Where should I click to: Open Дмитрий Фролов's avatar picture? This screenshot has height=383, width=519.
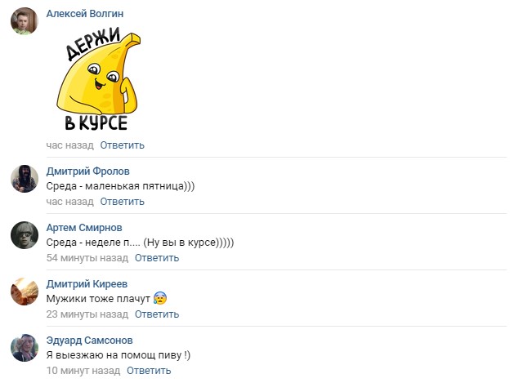pyautogui.click(x=25, y=179)
